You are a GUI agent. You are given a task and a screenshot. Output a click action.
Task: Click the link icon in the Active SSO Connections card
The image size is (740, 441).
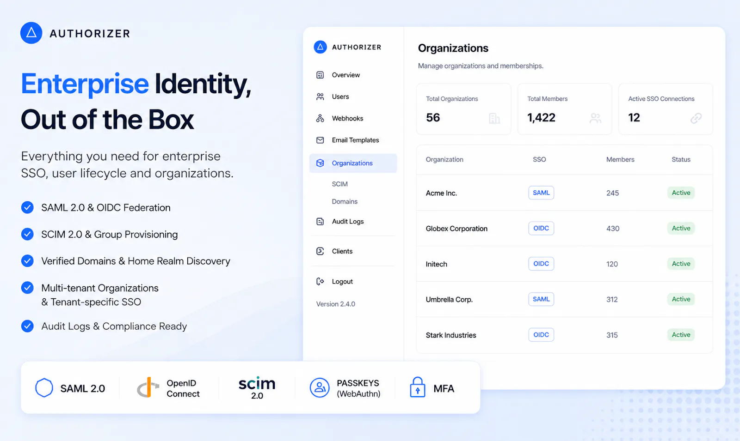tap(696, 119)
